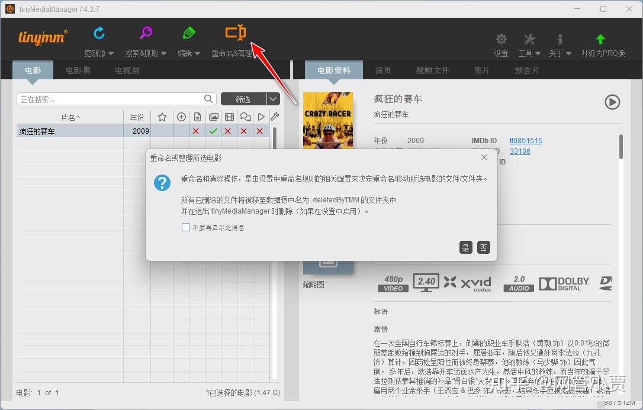Play the trailer with the circular play button

(x=612, y=102)
